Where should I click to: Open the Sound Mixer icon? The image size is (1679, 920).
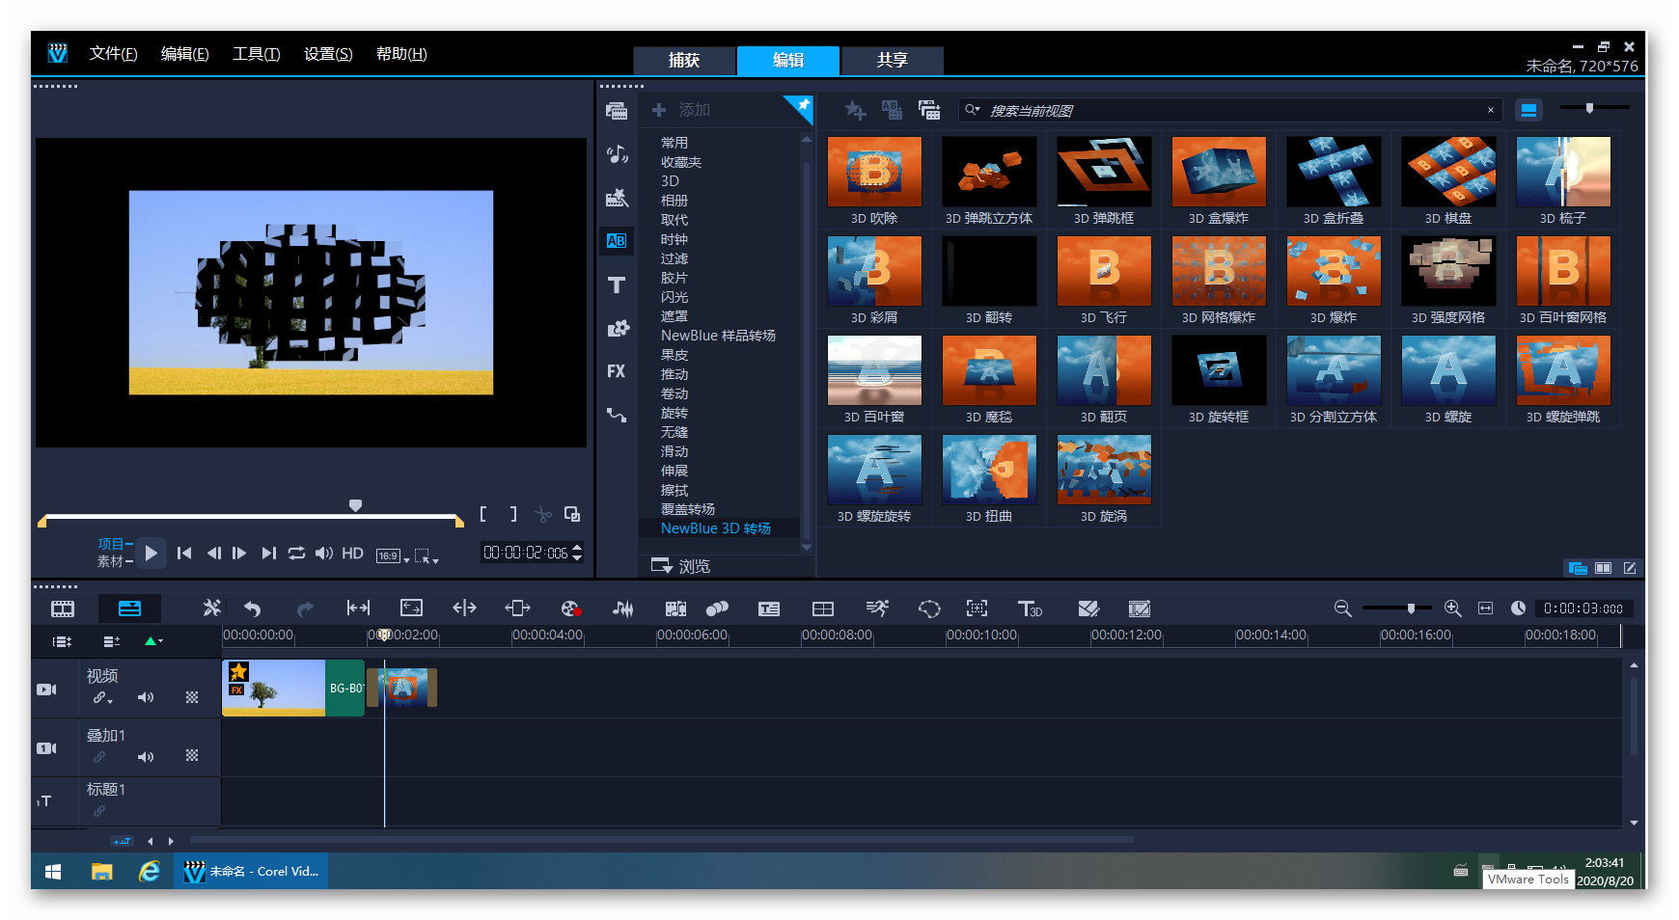pos(623,609)
